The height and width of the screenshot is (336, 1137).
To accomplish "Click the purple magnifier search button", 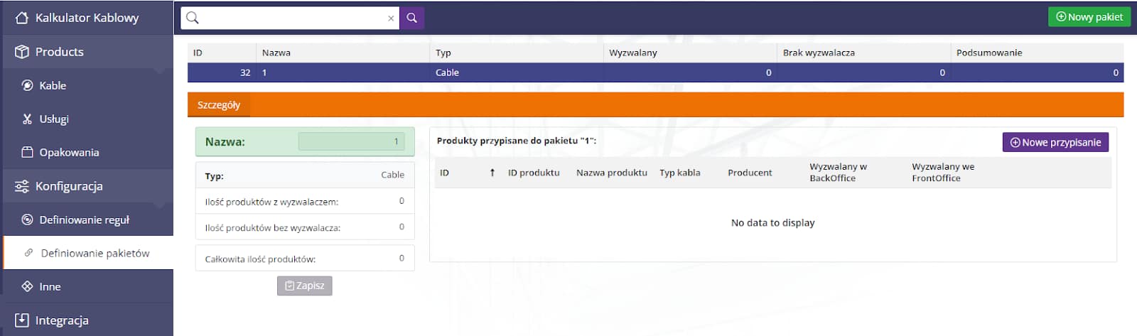I will point(411,18).
